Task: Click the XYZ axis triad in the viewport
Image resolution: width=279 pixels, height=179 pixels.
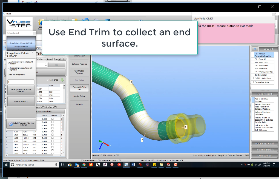Action: click(103, 144)
